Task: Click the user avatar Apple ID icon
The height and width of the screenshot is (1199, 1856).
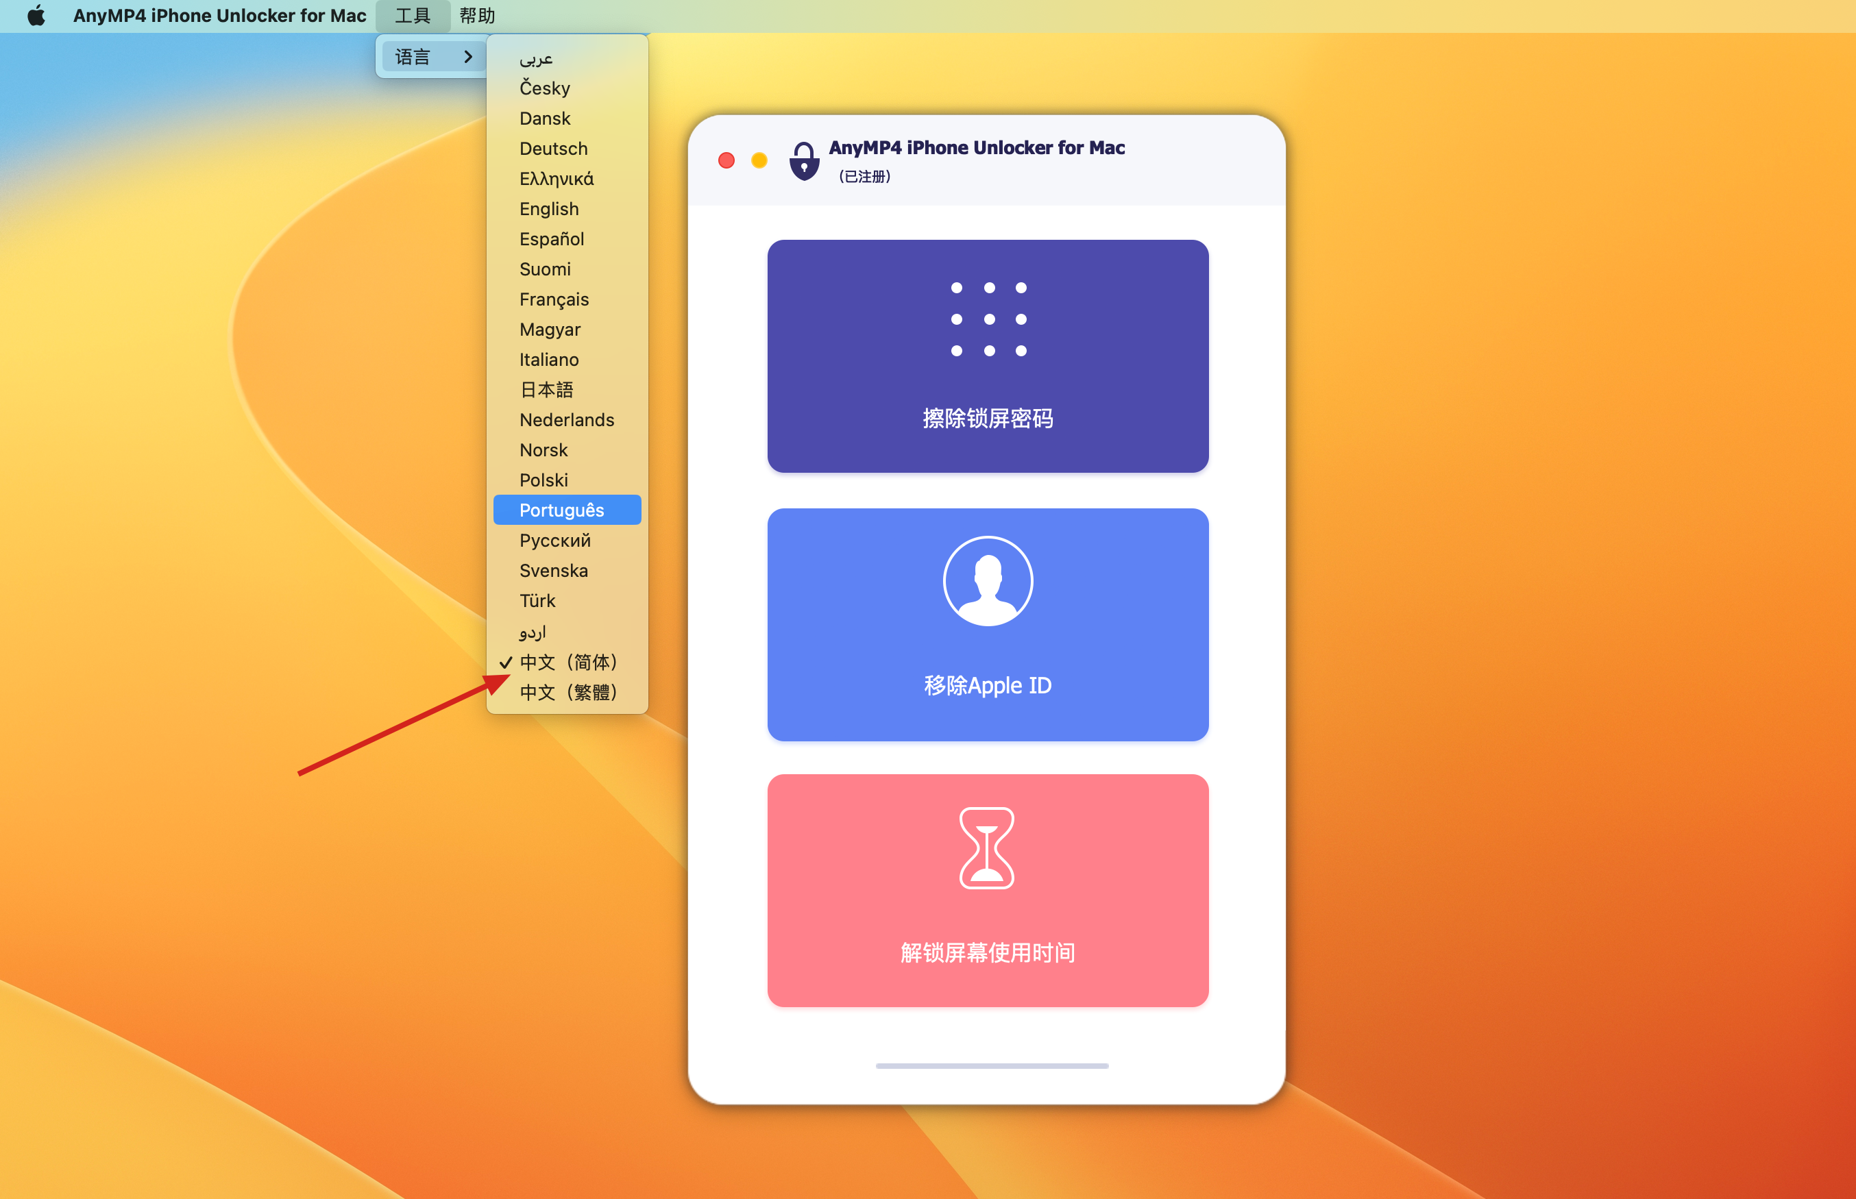Action: point(988,581)
